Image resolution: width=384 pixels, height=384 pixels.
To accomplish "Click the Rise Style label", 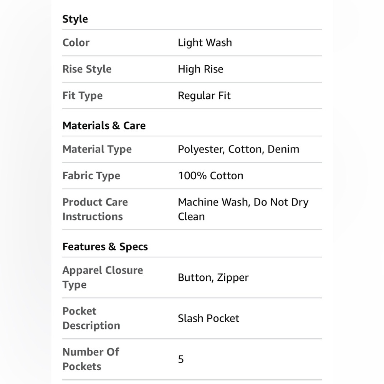I will click(87, 69).
